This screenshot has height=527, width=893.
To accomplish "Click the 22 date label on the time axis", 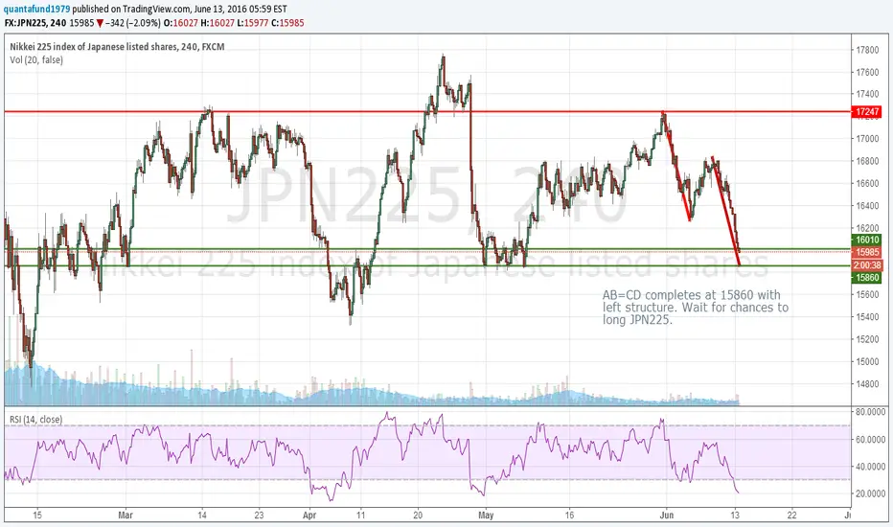I will (791, 516).
